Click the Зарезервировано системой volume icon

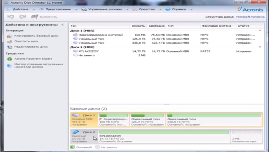[x=75, y=35]
